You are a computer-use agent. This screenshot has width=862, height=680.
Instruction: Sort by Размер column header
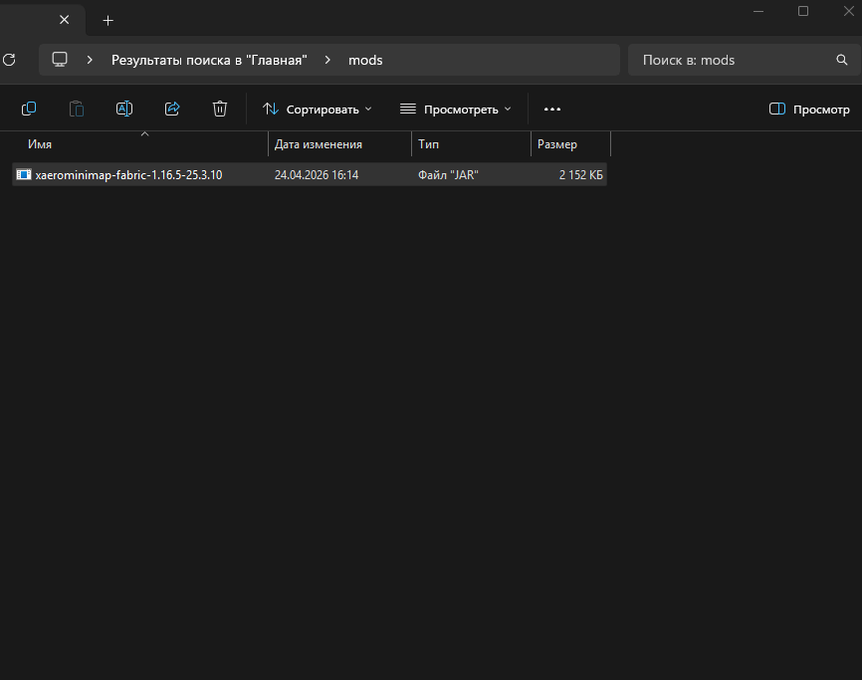tap(557, 144)
